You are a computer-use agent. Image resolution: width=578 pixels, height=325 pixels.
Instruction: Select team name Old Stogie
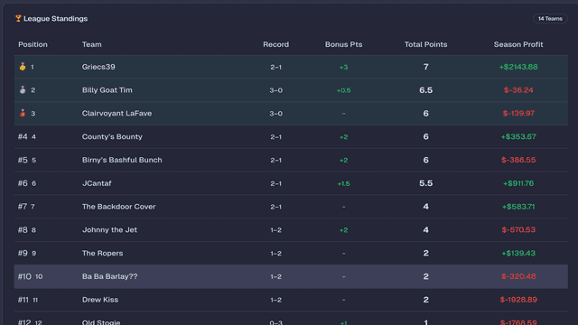[x=101, y=322]
